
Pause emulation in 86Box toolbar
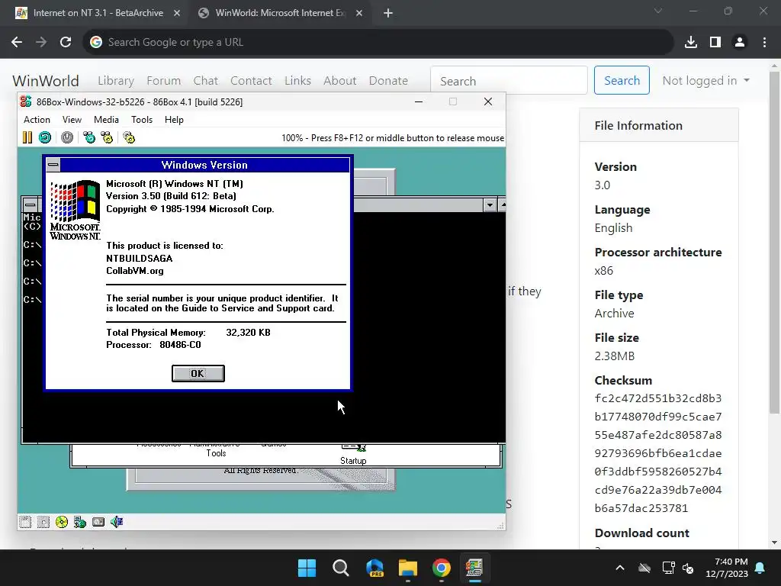point(27,137)
